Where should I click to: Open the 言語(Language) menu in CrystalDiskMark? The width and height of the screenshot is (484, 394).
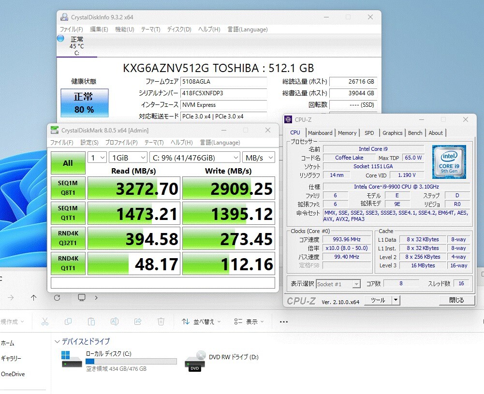click(x=220, y=142)
